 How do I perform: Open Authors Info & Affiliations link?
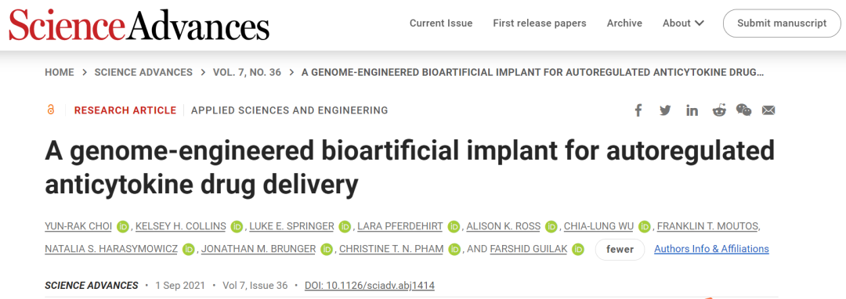(711, 249)
